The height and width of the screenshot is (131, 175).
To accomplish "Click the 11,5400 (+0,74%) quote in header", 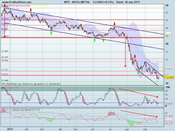I will [x=103, y=2].
